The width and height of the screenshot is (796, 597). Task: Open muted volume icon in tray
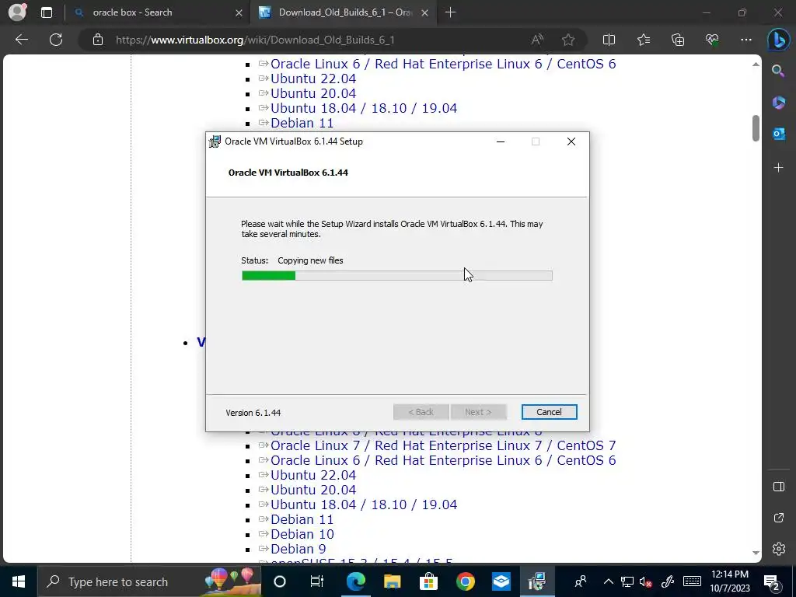(x=645, y=581)
